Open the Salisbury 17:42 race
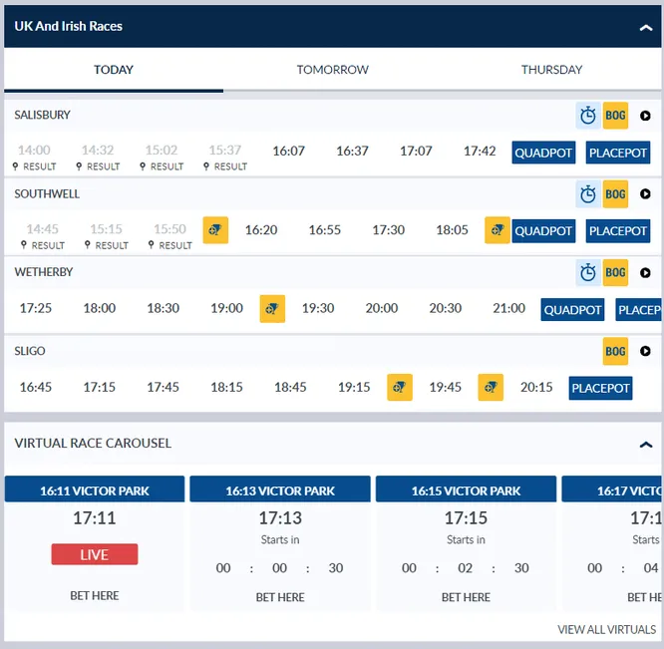Image resolution: width=664 pixels, height=649 pixels. point(480,151)
